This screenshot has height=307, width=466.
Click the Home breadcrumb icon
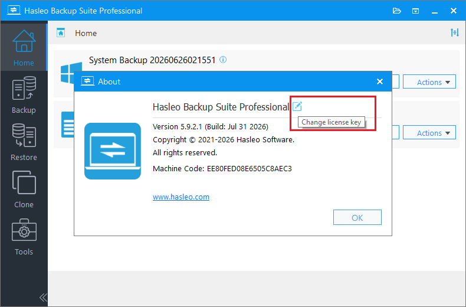coord(61,32)
